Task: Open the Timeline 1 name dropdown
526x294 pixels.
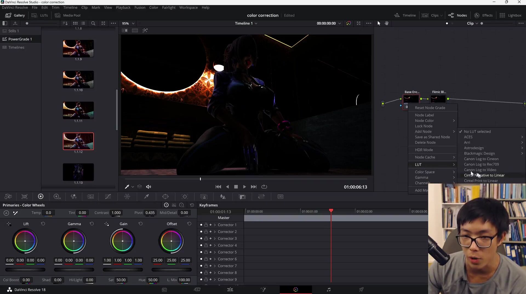Action: 246,23
